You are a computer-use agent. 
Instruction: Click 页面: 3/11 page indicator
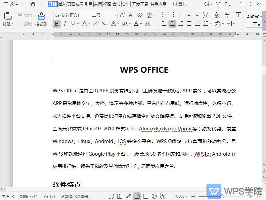pos(28,197)
